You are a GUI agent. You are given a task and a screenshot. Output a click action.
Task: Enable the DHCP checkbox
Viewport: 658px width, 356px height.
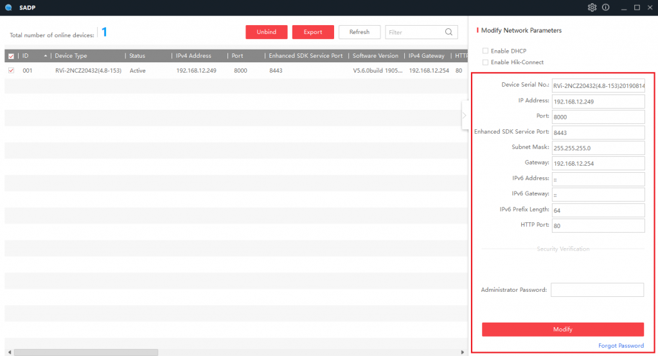[x=486, y=51]
